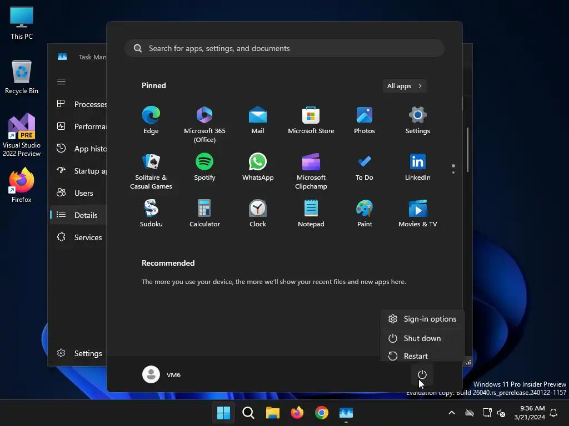The image size is (569, 426).
Task: Launch the Paint app
Action: pos(365,214)
